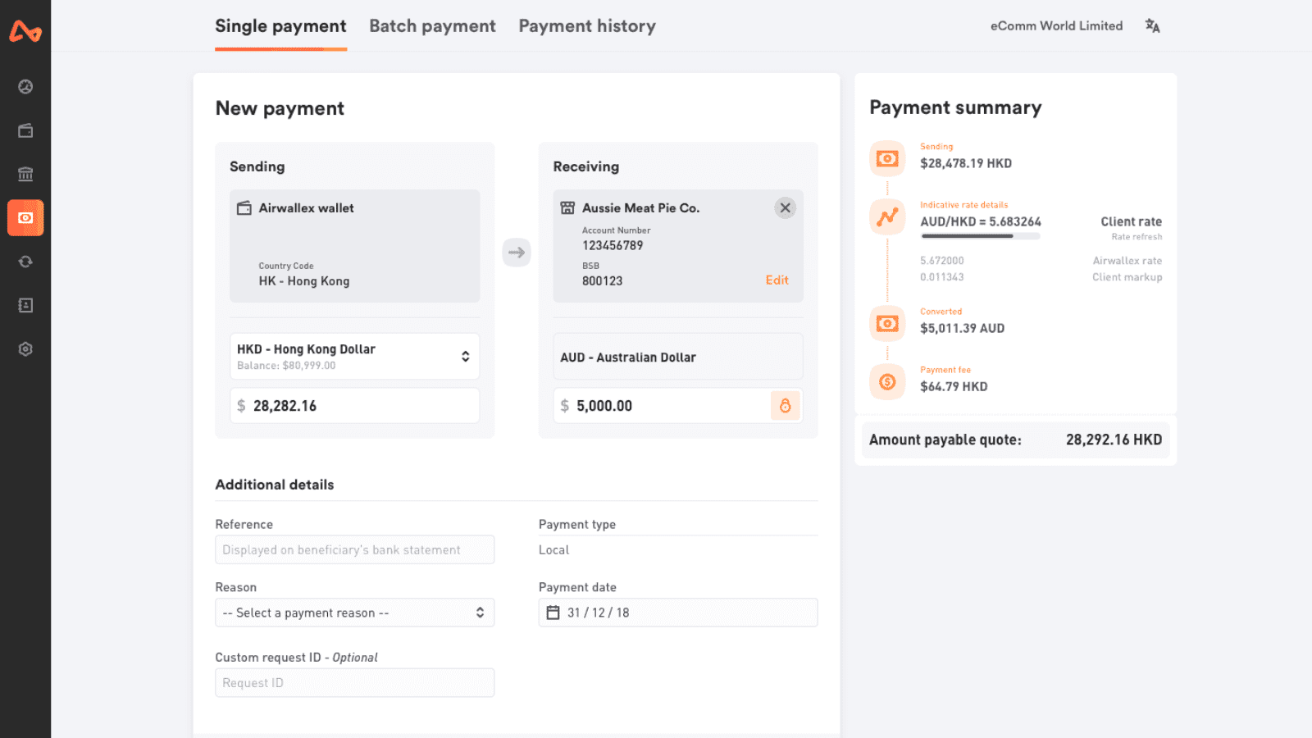Click the Request ID input field
1312x738 pixels.
[x=354, y=682]
